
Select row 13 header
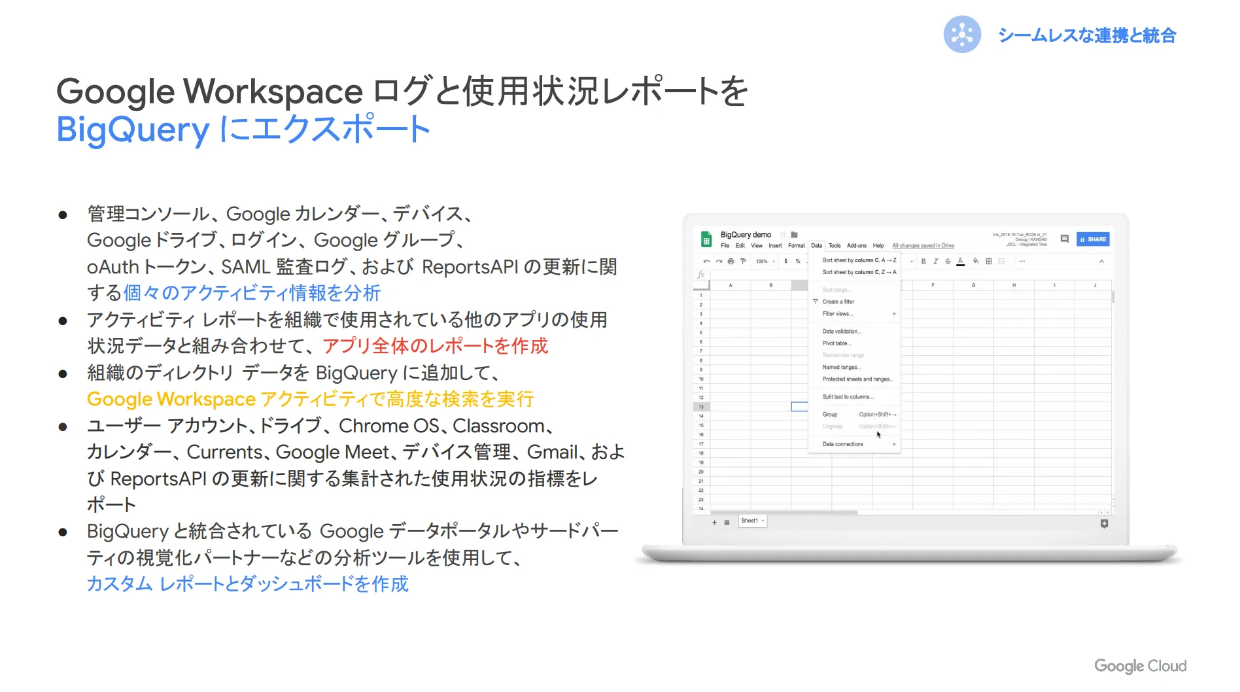701,407
